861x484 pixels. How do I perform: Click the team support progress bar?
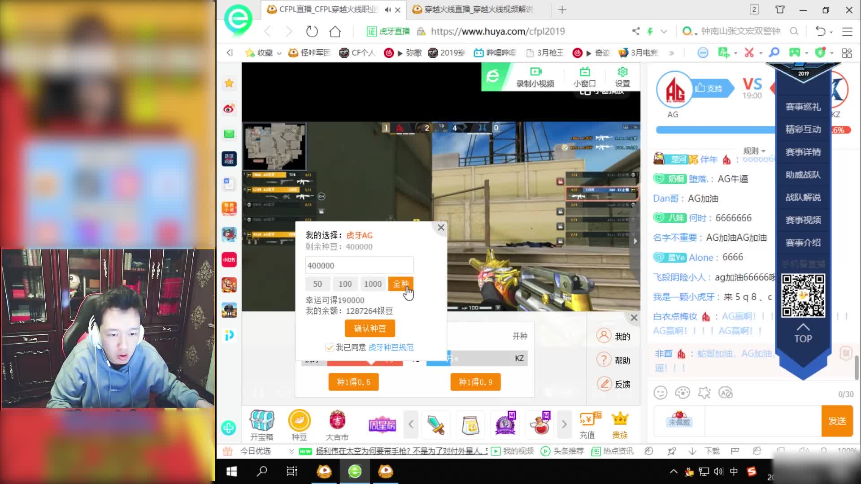tap(753, 130)
